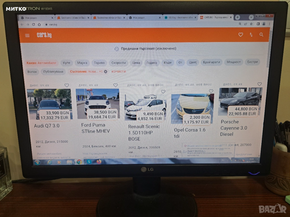The width and height of the screenshot is (290, 217).
Task: Save the Porsche Cayenne listing with its heart
Action: [x=259, y=84]
